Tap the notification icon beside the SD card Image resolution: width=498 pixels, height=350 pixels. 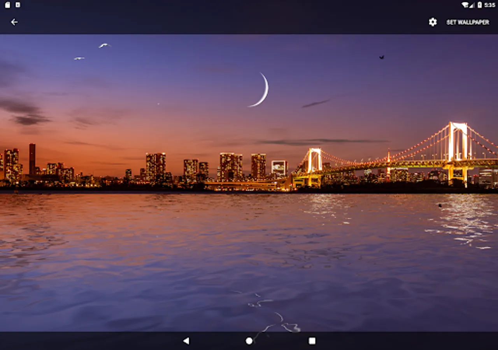[18, 5]
